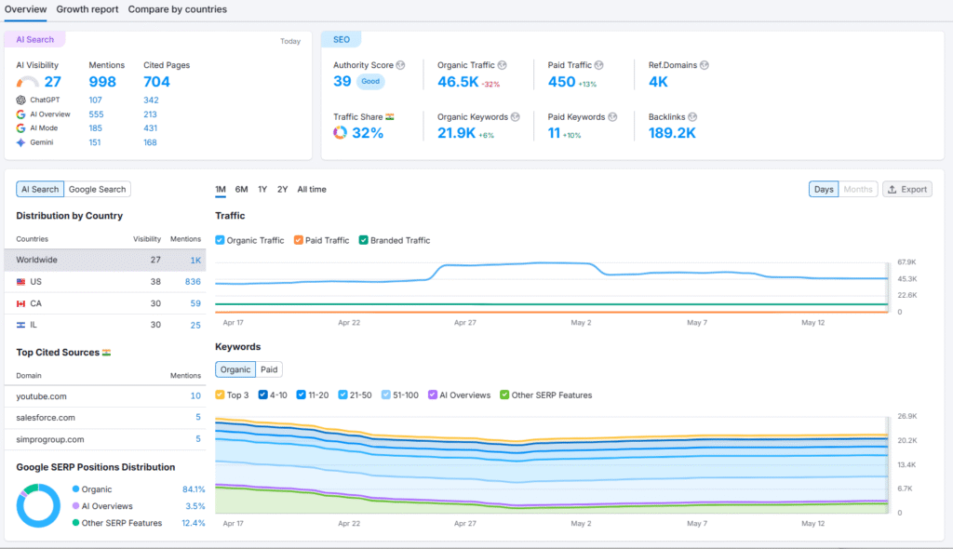Screen dimensions: 953x549
Task: Switch to the Overview tab
Action: pos(25,9)
